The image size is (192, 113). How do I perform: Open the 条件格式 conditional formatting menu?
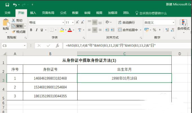pos(183,26)
